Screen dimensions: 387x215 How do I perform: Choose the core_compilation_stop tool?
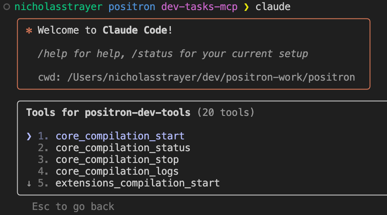(117, 160)
